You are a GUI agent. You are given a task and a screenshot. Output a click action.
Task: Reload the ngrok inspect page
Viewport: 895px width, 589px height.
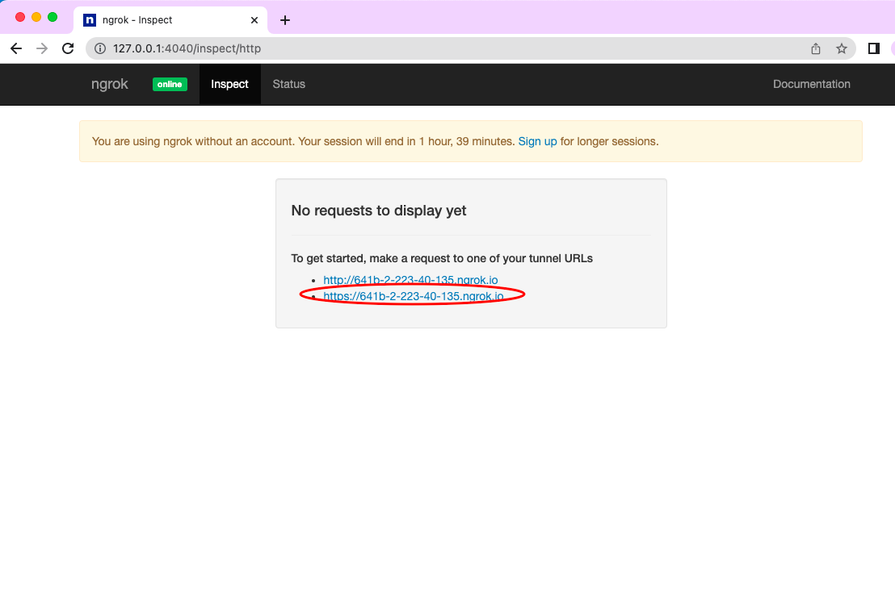click(68, 48)
